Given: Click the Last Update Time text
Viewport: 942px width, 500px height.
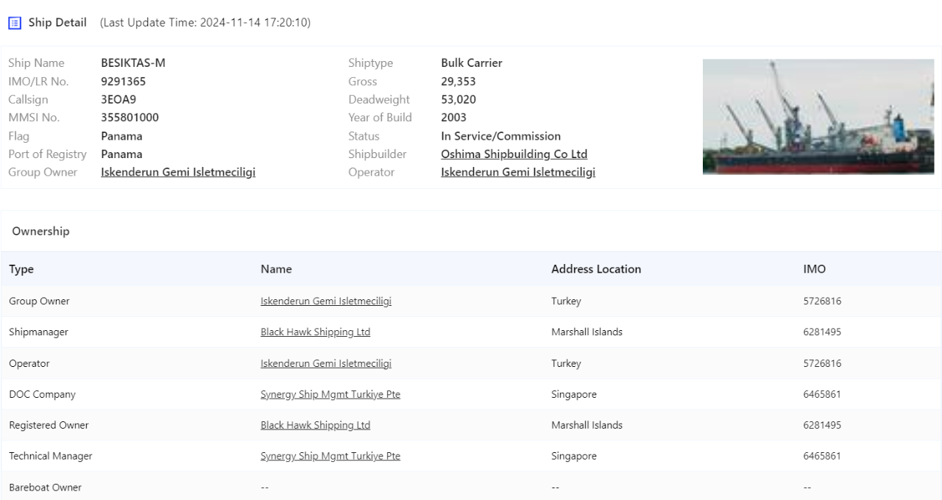Looking at the screenshot, I should [x=205, y=23].
